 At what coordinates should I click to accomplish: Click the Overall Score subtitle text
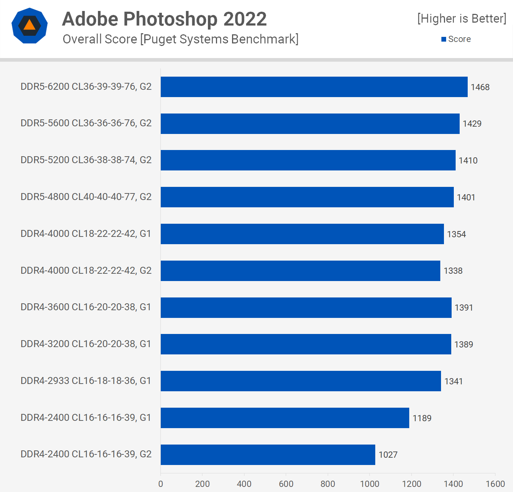click(180, 39)
